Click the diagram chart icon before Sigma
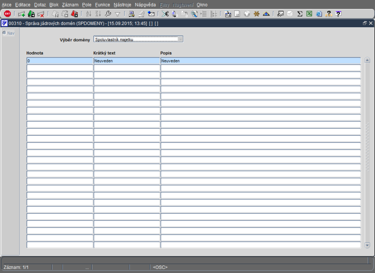The image size is (375, 273). click(280, 14)
